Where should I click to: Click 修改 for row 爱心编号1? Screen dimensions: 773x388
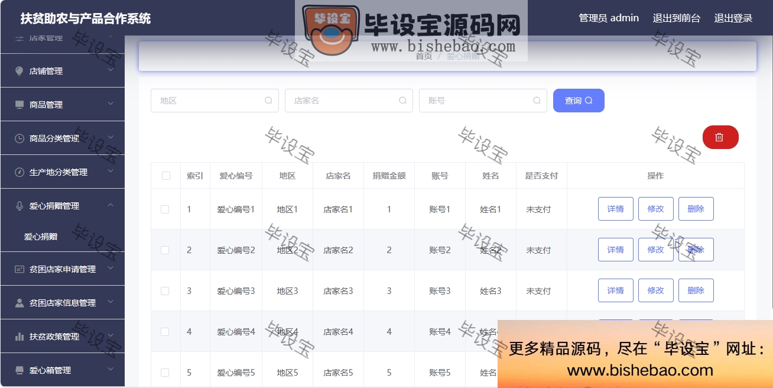tap(656, 209)
